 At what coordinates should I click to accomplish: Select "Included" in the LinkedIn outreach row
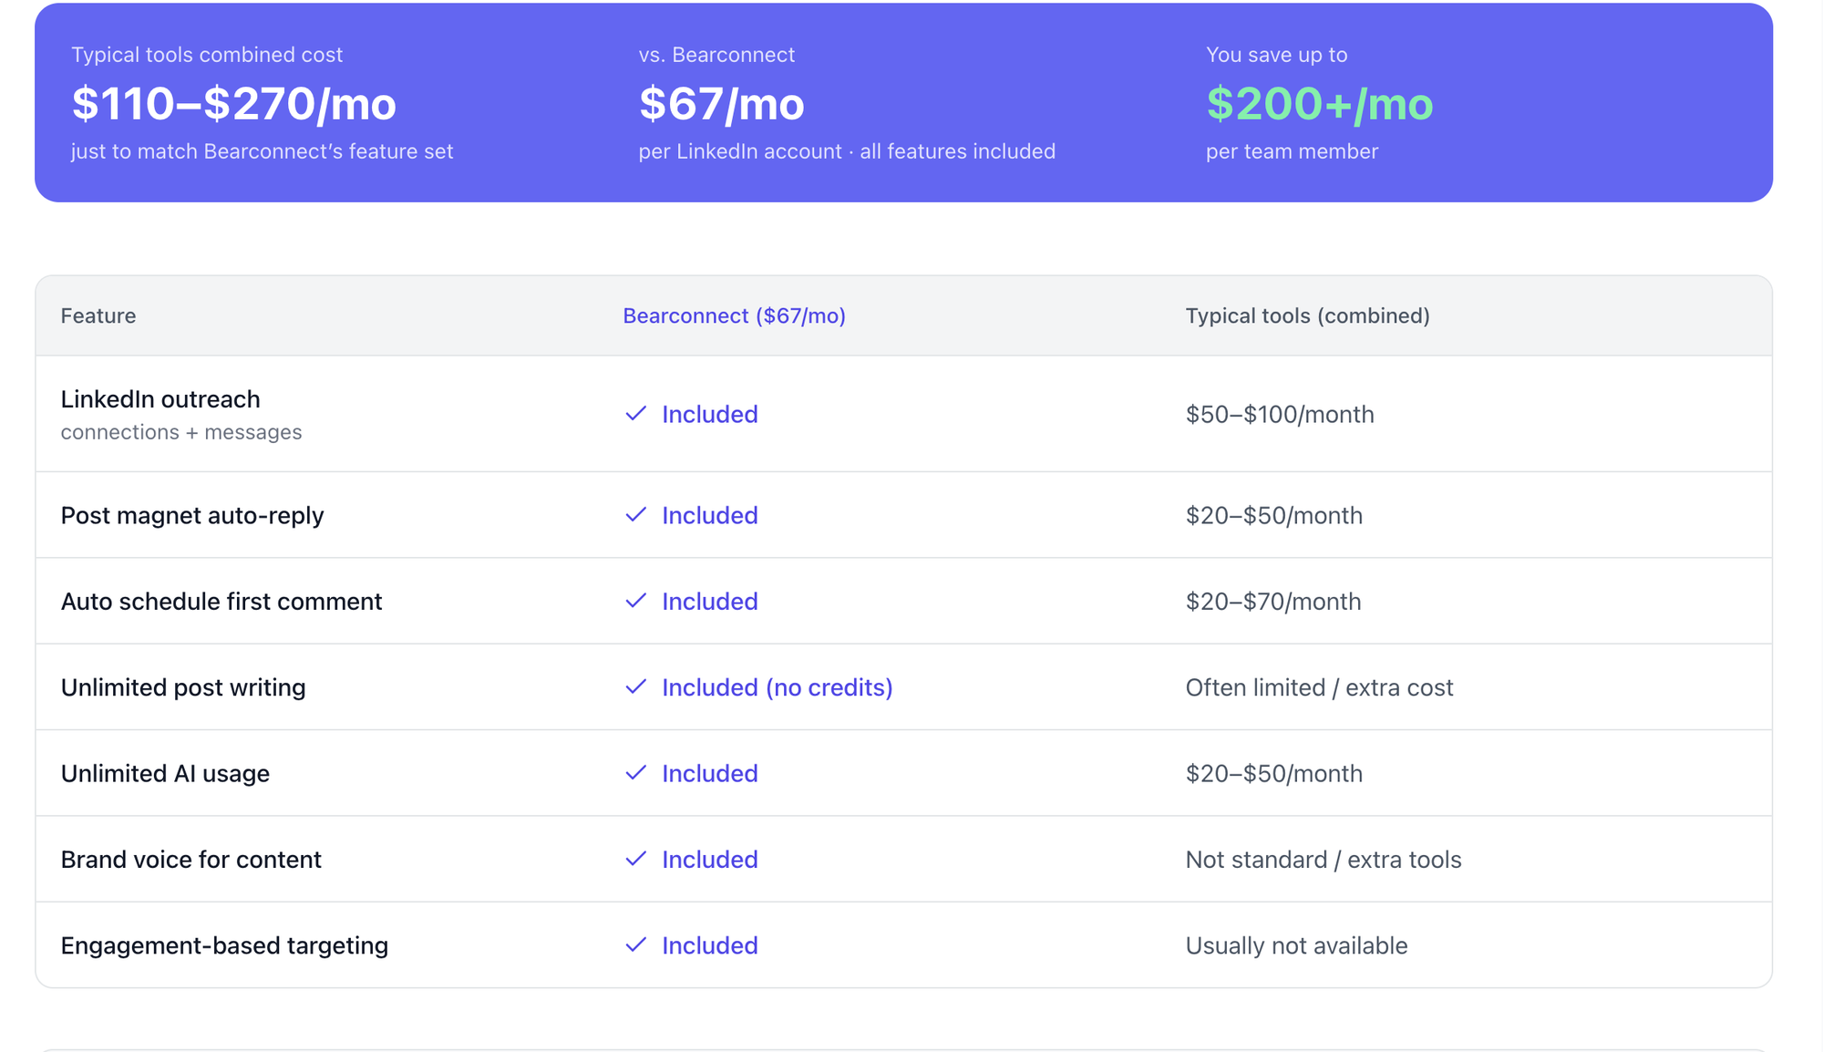710,414
